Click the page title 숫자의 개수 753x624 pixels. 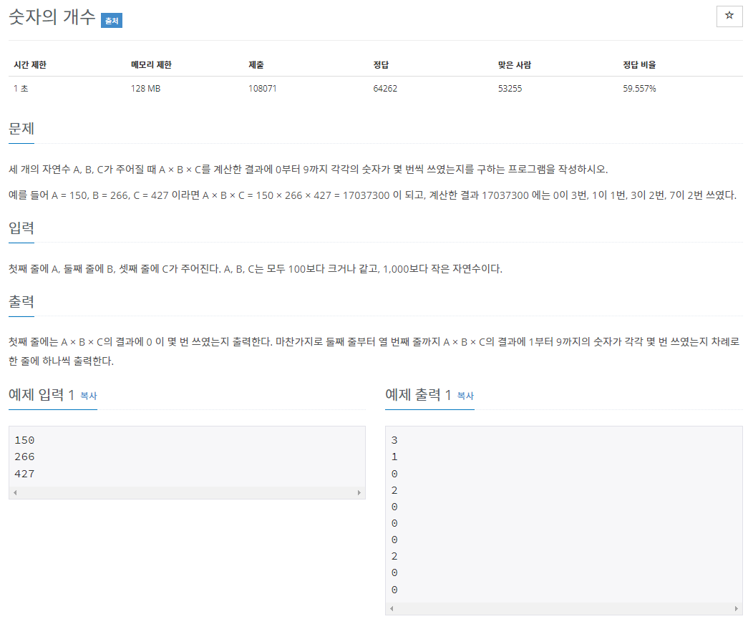coord(52,17)
